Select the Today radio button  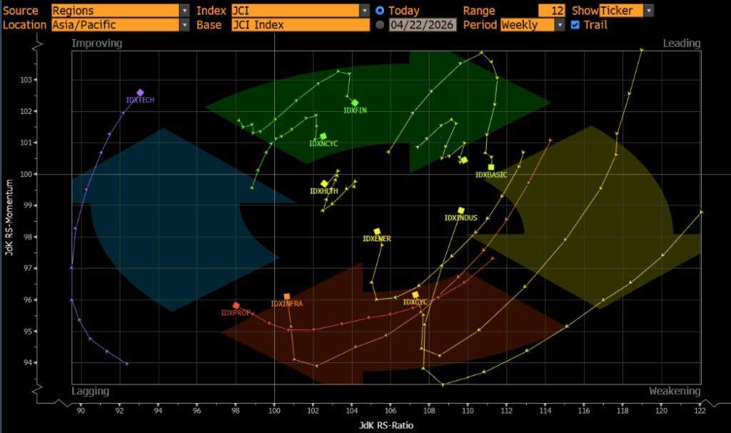coord(380,11)
